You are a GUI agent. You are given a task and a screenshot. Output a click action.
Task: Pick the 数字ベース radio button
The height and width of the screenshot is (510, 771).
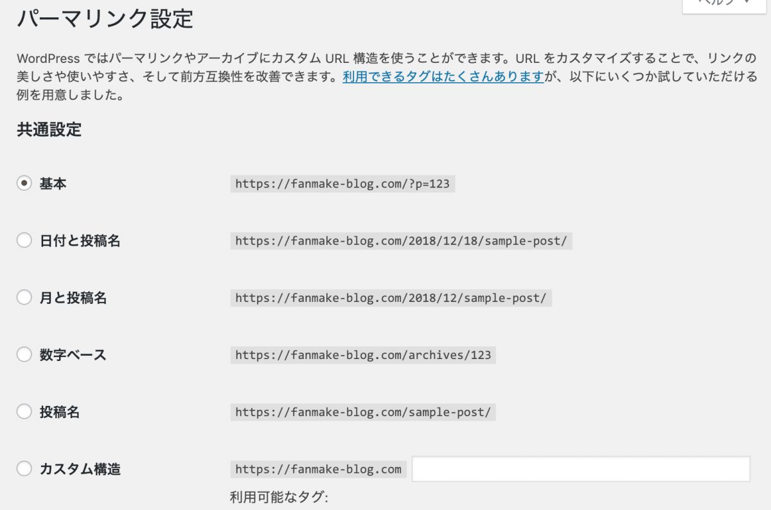pos(24,355)
